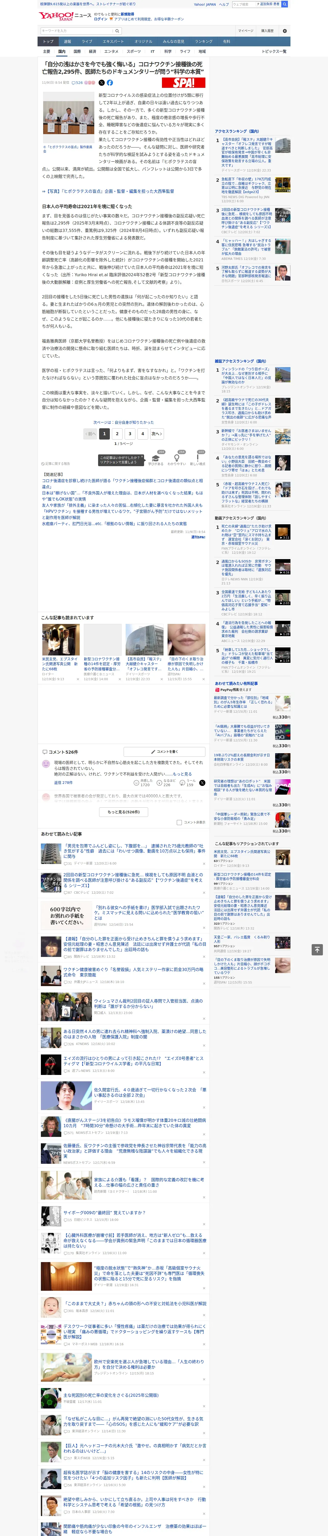This screenshot has width=328, height=1536.
Task: Open the スポーツ category tab
Action: point(134,51)
